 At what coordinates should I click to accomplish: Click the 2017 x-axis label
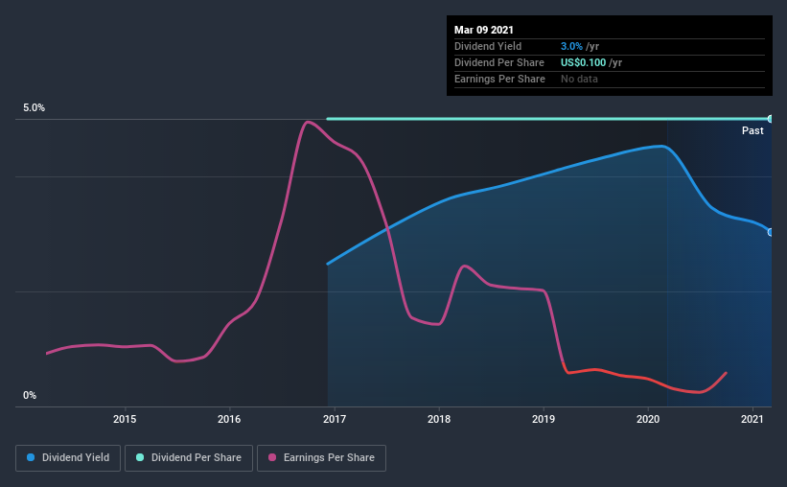[335, 419]
